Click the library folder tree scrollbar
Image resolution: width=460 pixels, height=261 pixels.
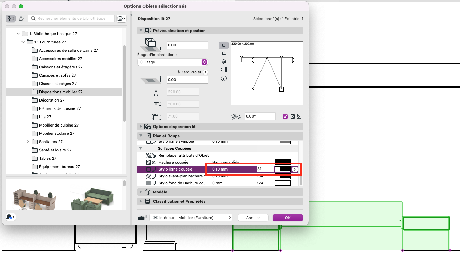(124, 83)
